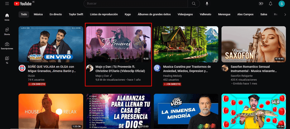
Task: Click EN DIRECTO badge under Healing Melody
Action: [x=172, y=84]
